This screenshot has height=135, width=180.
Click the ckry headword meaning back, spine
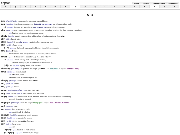3,45
